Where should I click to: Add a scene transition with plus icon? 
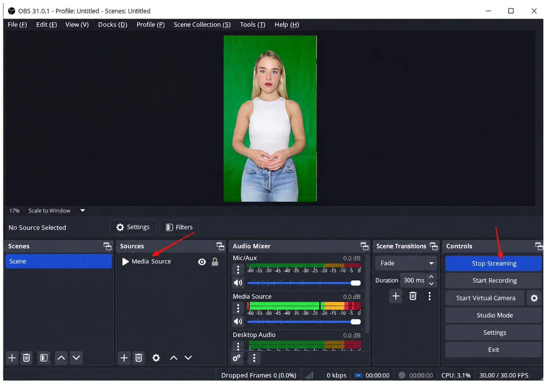396,296
